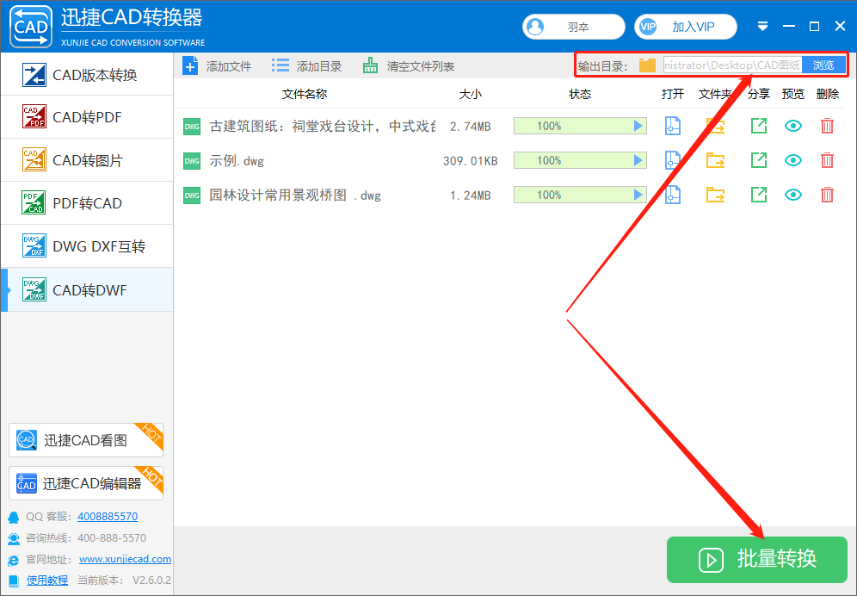Click the DWG icon of 古建筑图纸 file
Viewport: 857px width, 596px height.
[192, 127]
